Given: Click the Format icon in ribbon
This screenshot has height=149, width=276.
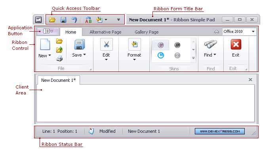Looking at the screenshot, I should click(135, 44).
